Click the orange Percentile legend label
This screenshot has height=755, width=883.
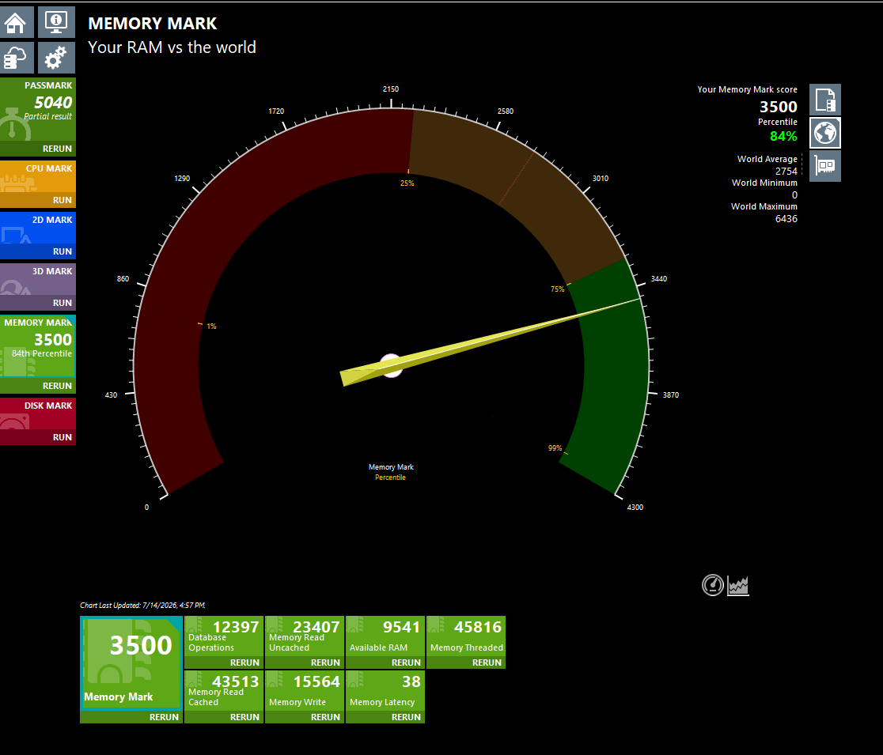click(x=390, y=478)
